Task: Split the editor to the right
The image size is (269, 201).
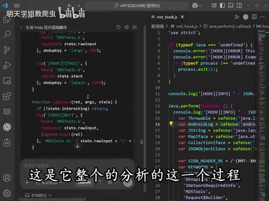Action: [254, 17]
